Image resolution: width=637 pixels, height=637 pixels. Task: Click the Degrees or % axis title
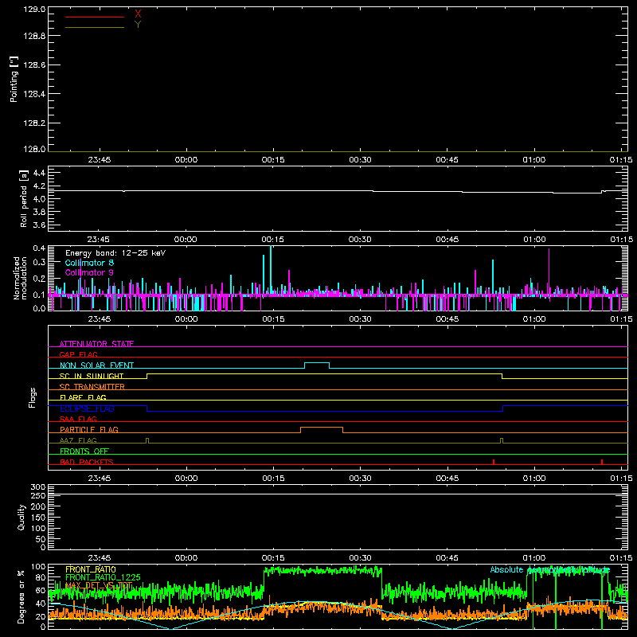pyautogui.click(x=21, y=596)
